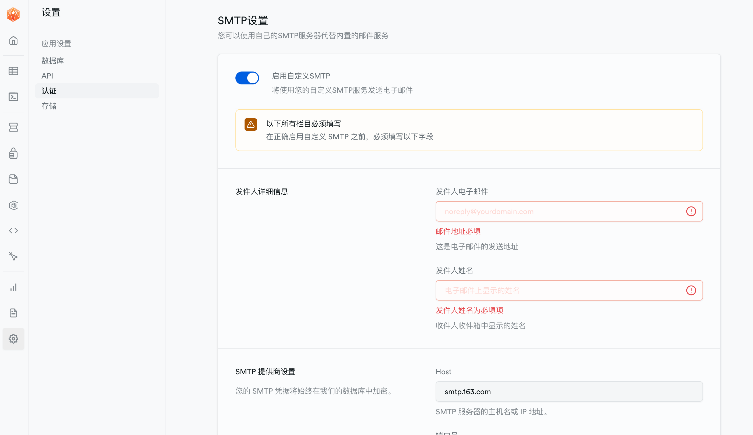753x435 pixels.
Task: Open the Table editor icon
Action: click(x=13, y=71)
